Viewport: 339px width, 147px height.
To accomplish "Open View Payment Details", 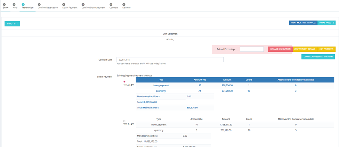I will pyautogui.click(x=305, y=49).
